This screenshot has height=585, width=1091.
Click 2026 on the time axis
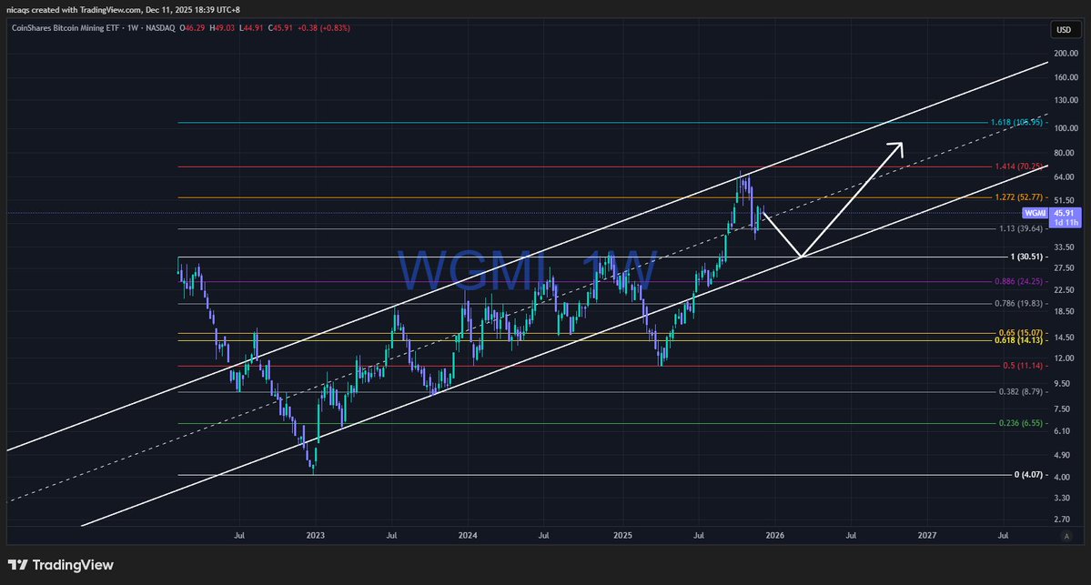tap(774, 536)
